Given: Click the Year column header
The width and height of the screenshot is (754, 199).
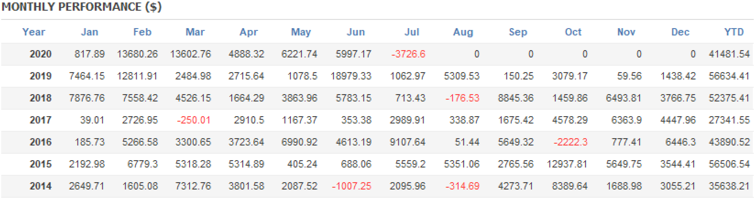Looking at the screenshot, I should coord(34,32).
